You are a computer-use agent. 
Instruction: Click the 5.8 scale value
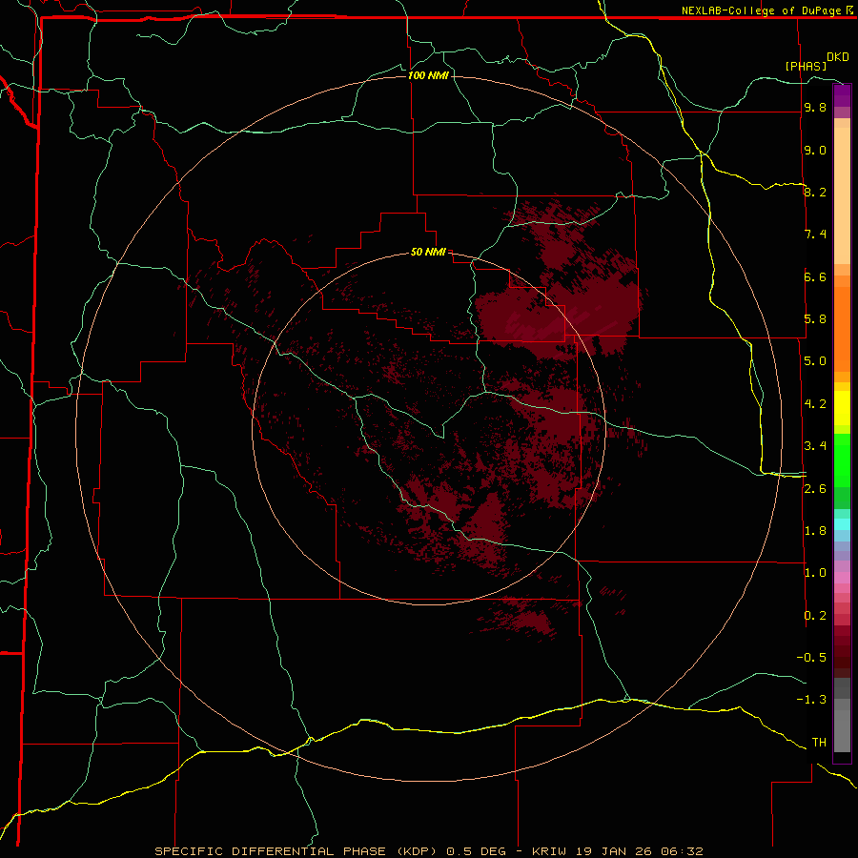pos(815,319)
